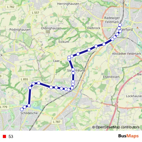Click the L 855 road shield
142x142 pixels.
pos(24,79)
